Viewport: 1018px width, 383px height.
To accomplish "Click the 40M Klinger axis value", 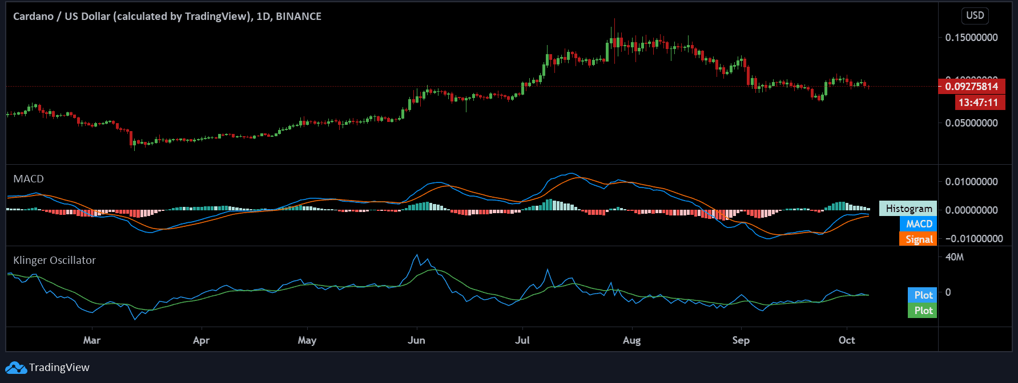I will tap(955, 257).
